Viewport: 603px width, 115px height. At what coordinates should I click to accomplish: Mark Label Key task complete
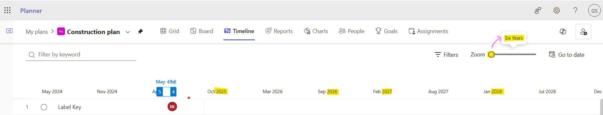(x=44, y=107)
